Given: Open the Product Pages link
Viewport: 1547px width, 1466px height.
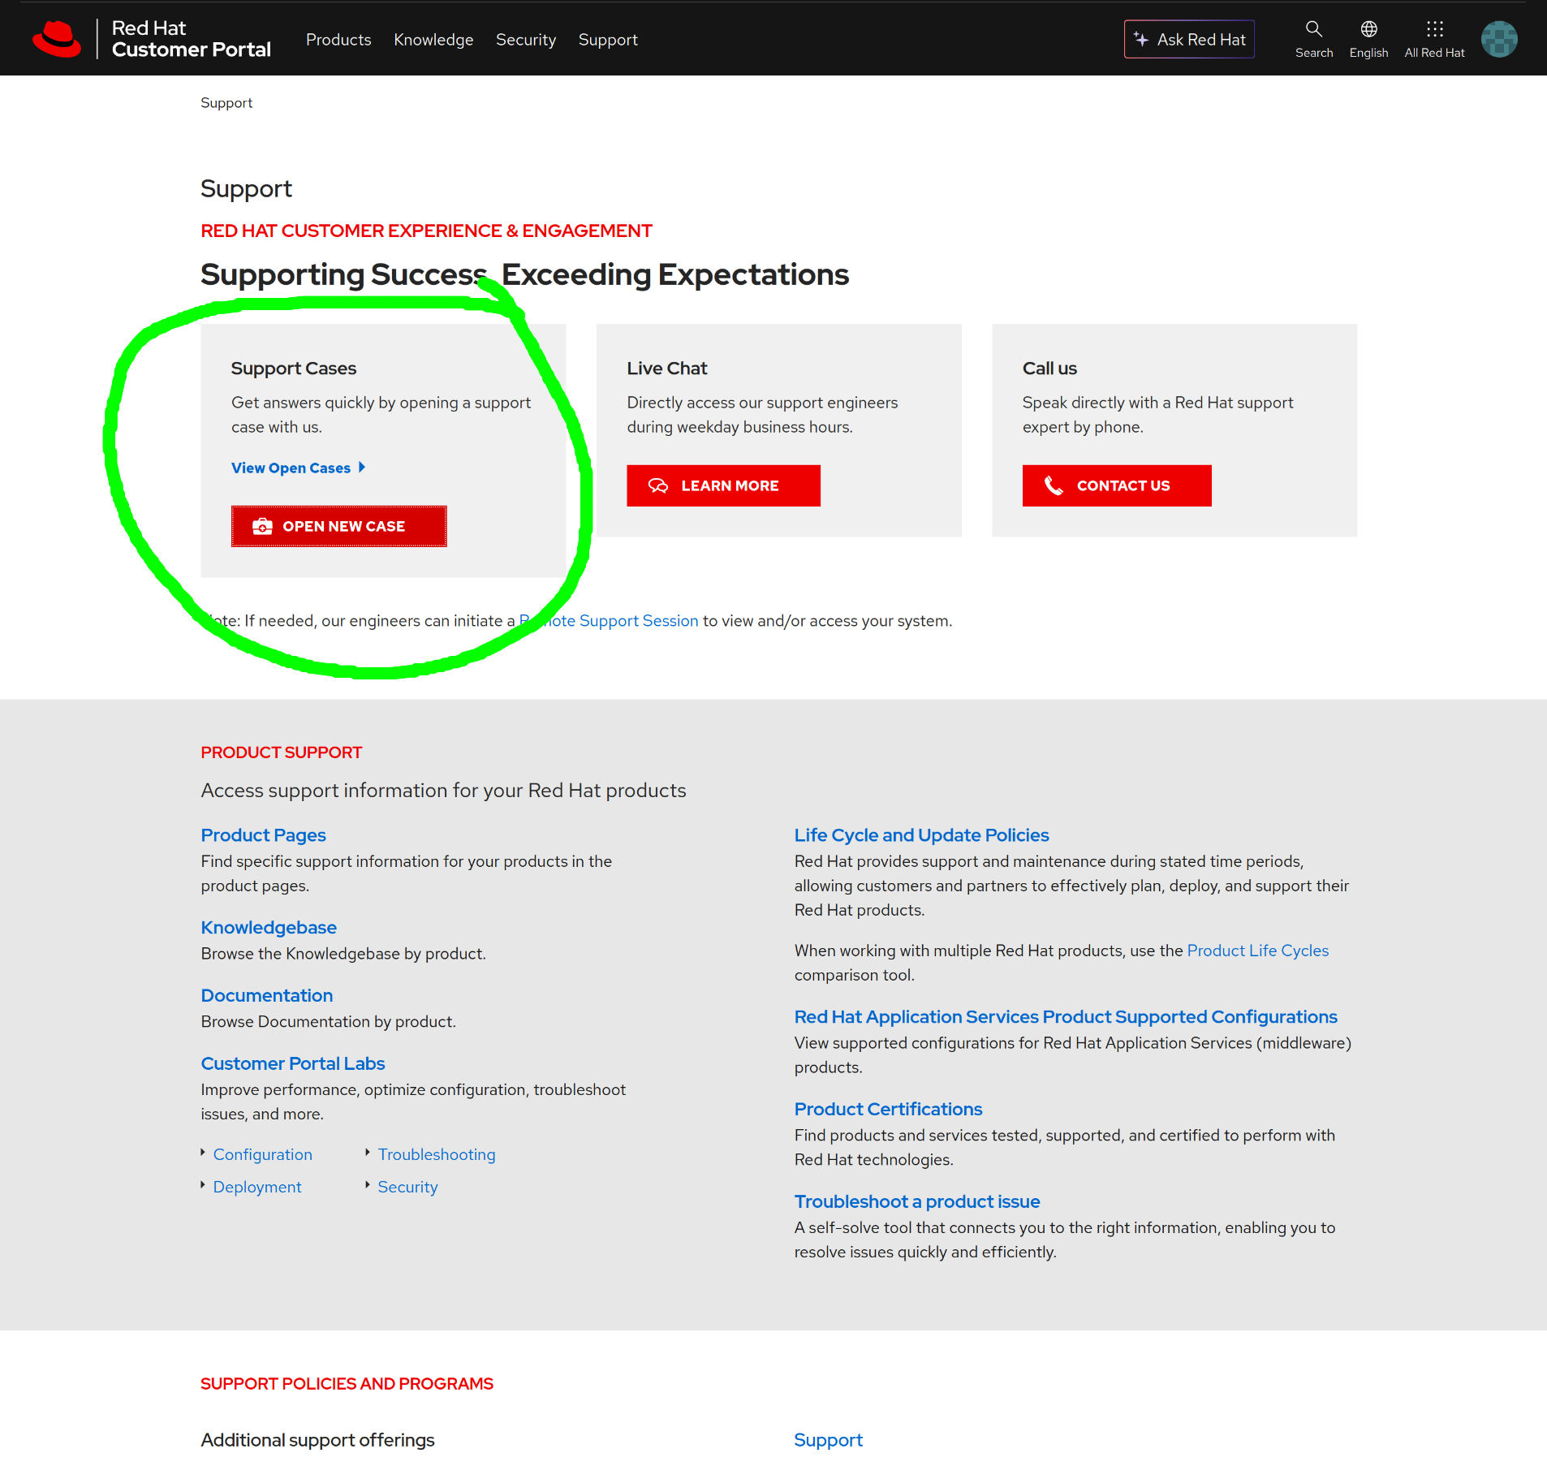Looking at the screenshot, I should point(264,835).
